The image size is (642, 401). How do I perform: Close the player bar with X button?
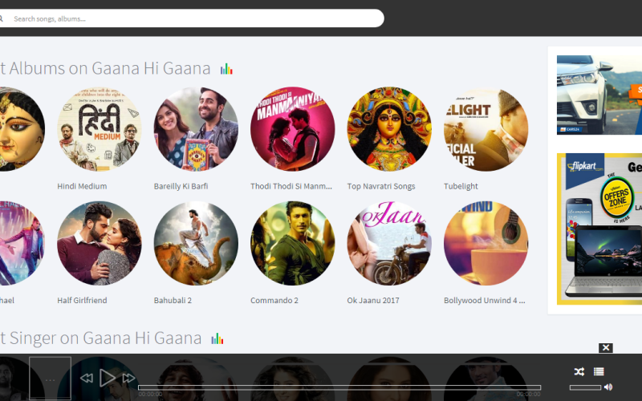click(606, 348)
